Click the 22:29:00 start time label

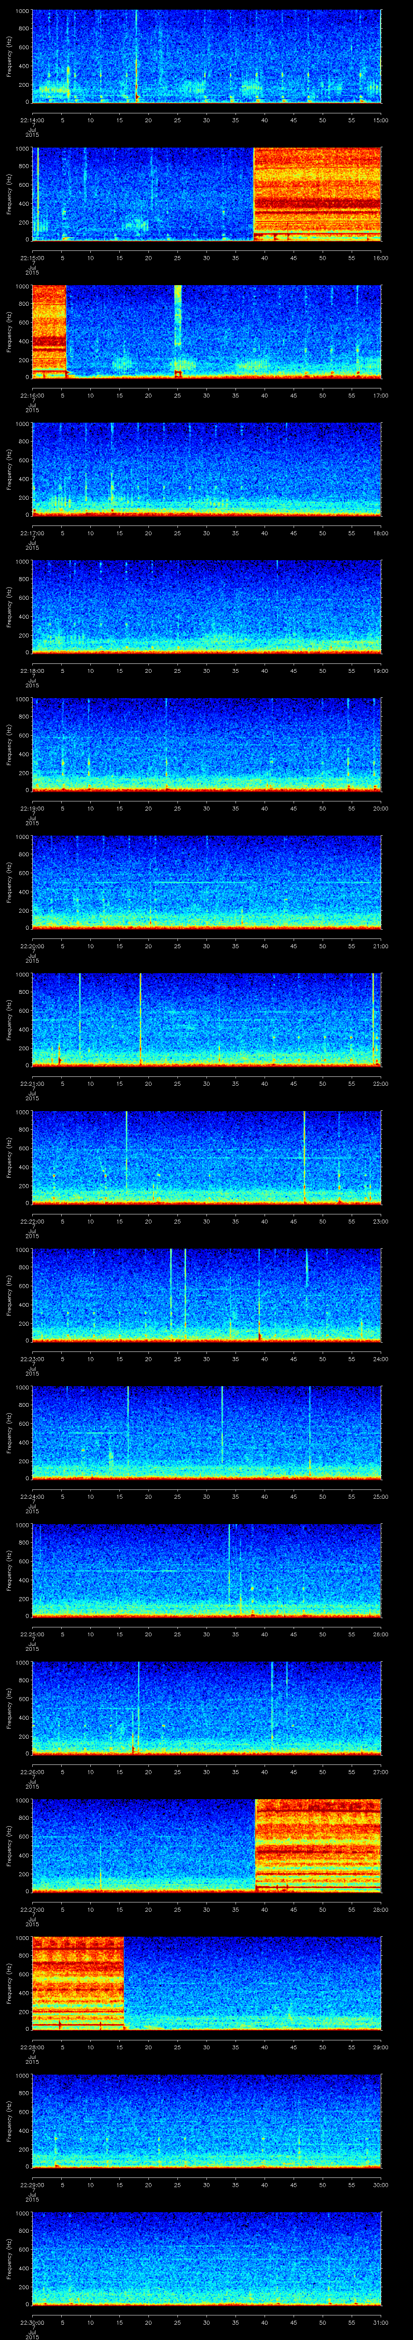coord(33,2186)
